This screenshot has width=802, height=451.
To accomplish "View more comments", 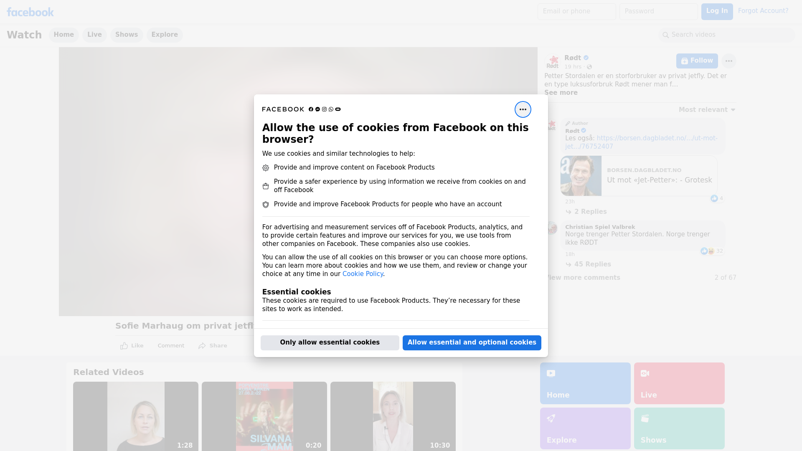I will point(582,278).
